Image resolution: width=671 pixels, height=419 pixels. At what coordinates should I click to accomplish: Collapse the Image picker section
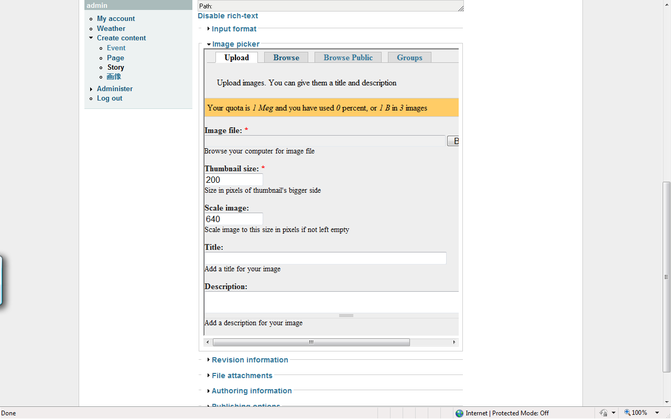point(236,44)
